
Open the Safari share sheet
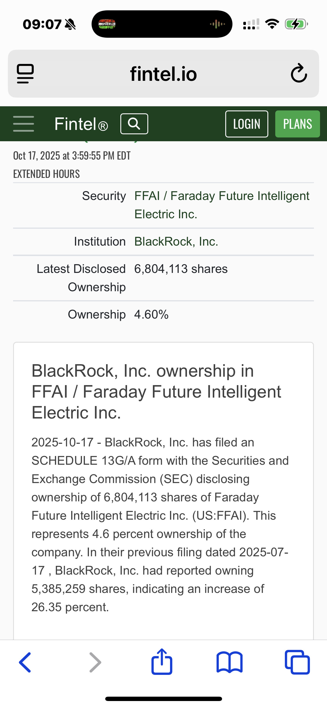pos(162,662)
